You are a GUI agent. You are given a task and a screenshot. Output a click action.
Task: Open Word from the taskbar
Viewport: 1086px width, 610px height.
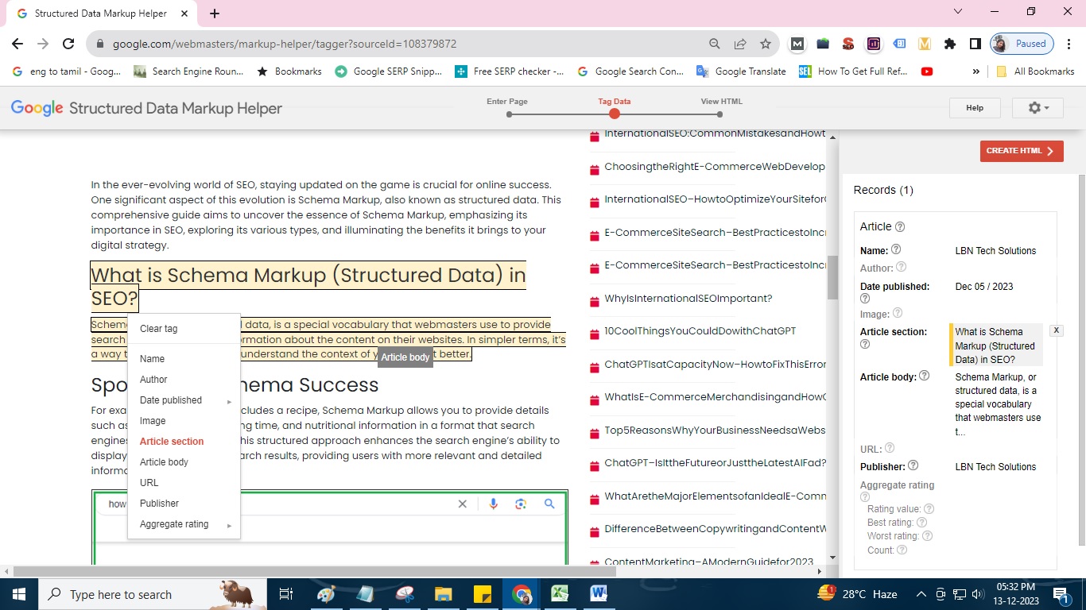[x=598, y=593]
